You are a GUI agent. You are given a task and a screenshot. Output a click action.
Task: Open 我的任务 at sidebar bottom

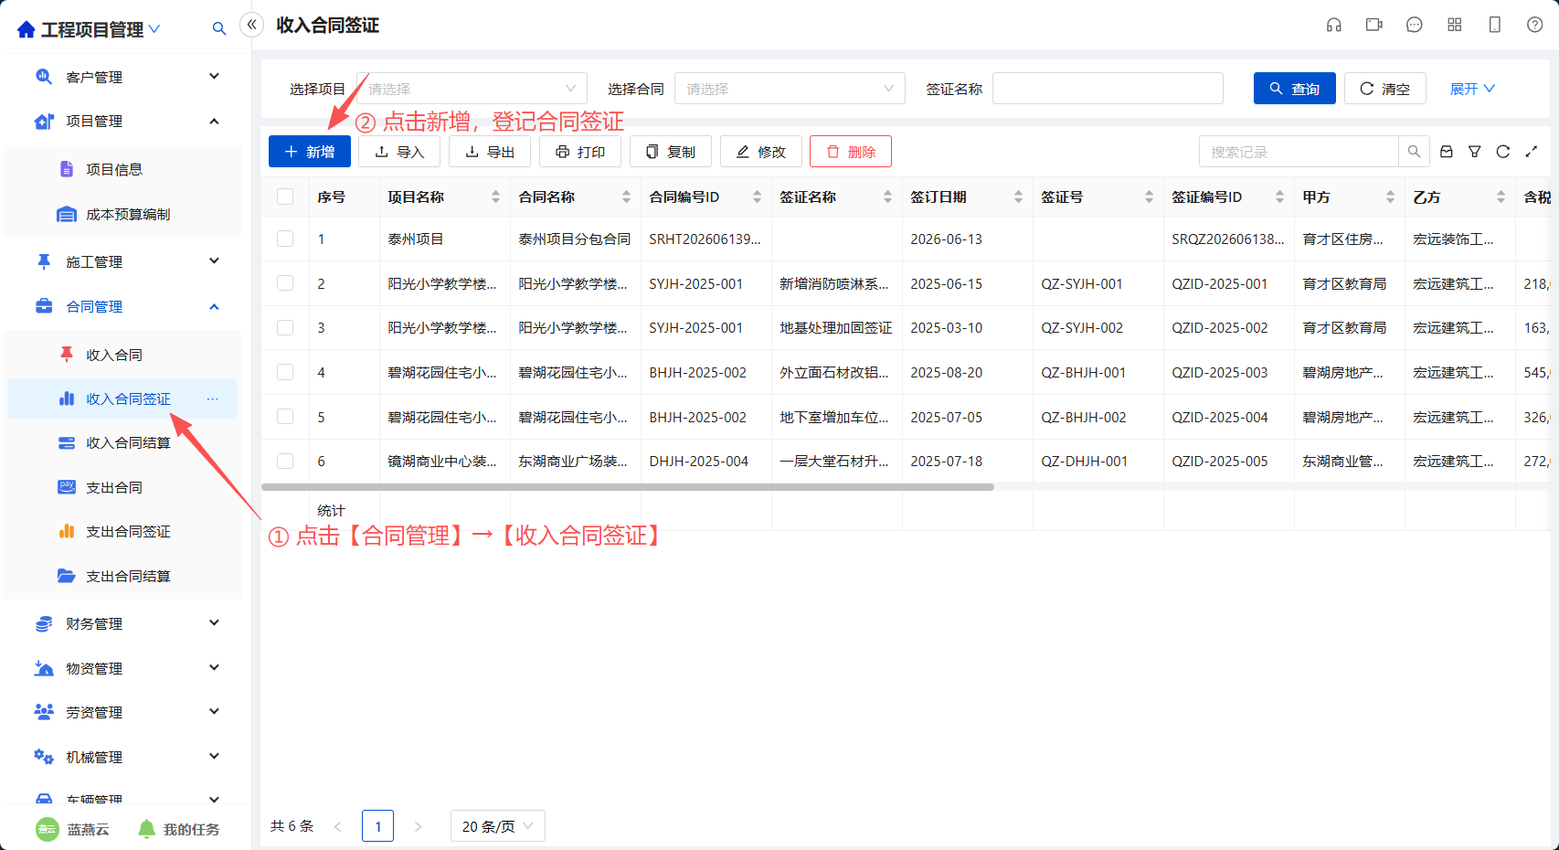coord(179,829)
